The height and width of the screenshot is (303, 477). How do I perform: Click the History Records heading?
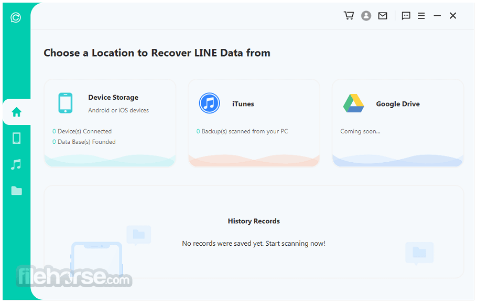coord(254,221)
